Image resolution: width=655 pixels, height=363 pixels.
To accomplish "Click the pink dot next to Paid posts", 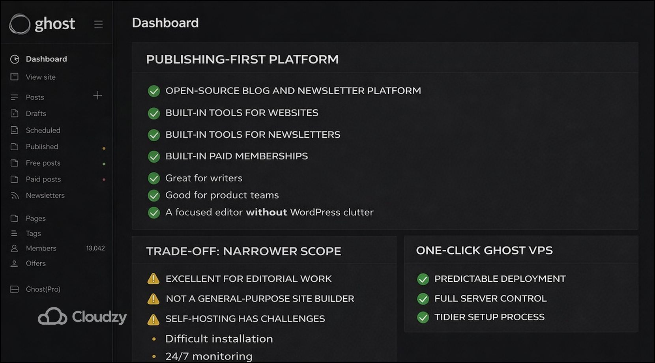I will click(x=104, y=180).
